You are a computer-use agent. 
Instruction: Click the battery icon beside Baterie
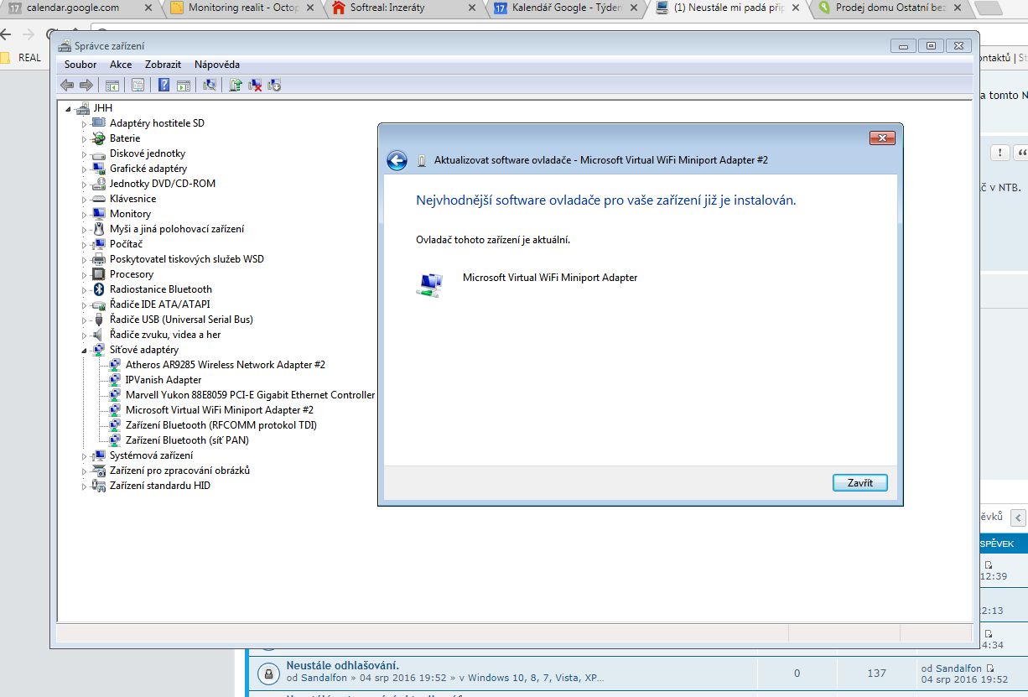click(99, 138)
